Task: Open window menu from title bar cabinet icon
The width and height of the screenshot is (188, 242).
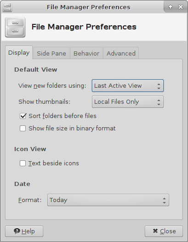Action: [x=7, y=7]
